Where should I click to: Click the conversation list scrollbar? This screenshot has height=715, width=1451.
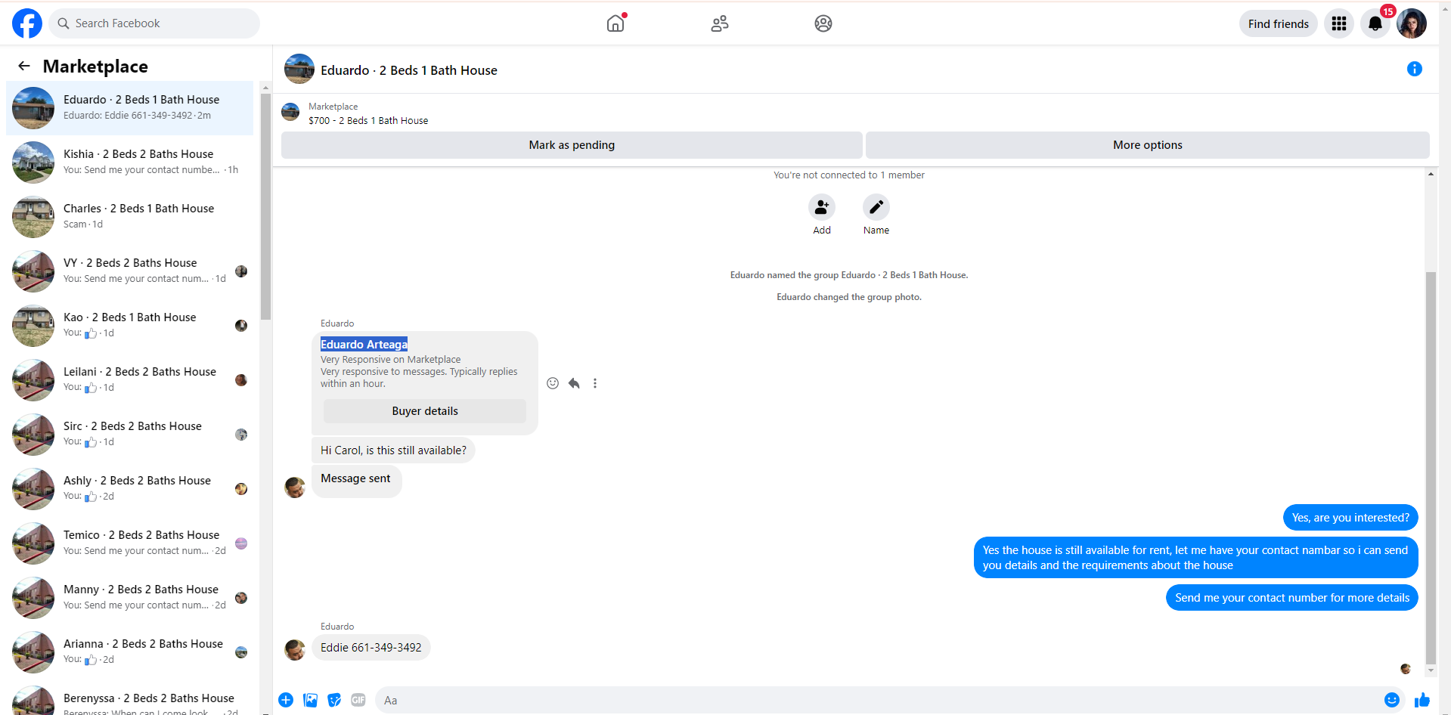point(265,206)
